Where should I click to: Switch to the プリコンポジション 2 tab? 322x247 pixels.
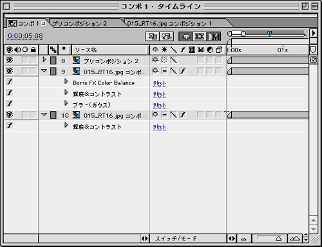point(79,23)
